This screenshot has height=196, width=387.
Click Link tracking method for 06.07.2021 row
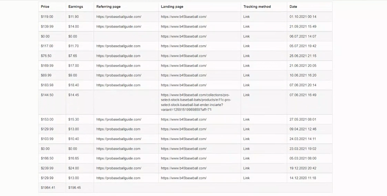coord(246,36)
